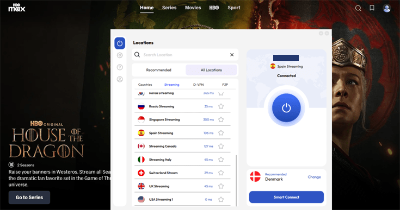Select Streaming Italy location

click(x=182, y=160)
